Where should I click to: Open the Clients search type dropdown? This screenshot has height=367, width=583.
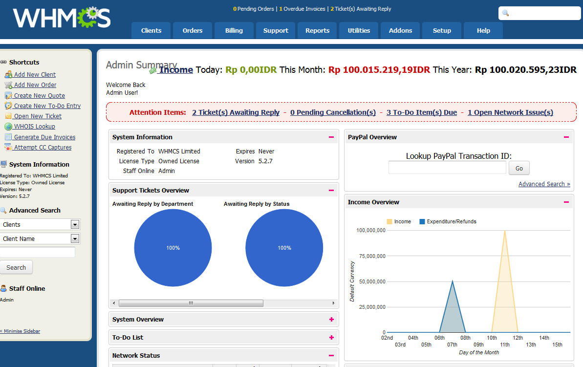click(x=75, y=225)
